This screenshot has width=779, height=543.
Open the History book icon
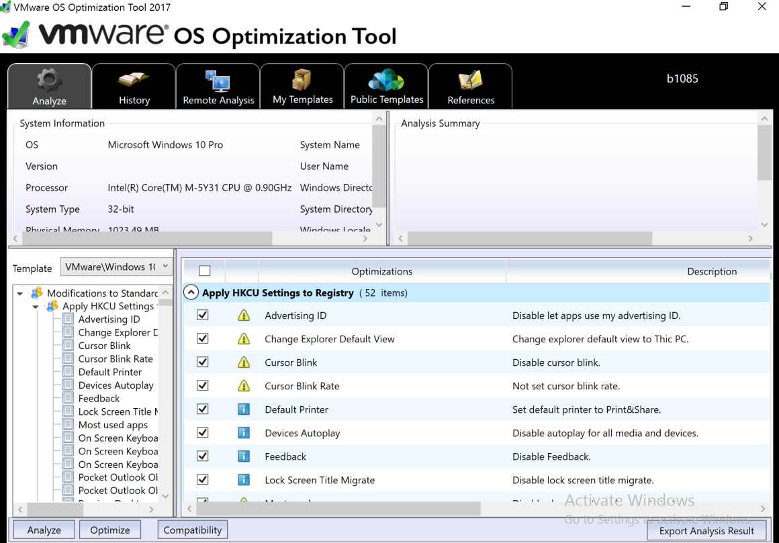(x=134, y=81)
